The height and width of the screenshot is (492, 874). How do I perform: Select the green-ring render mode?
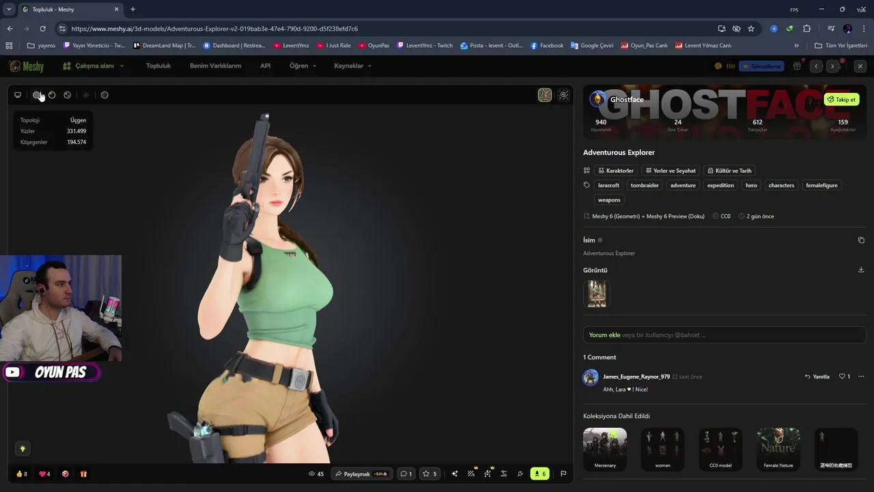click(x=52, y=95)
